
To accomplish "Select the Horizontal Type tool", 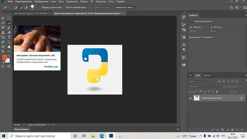I will (x=9, y=37).
